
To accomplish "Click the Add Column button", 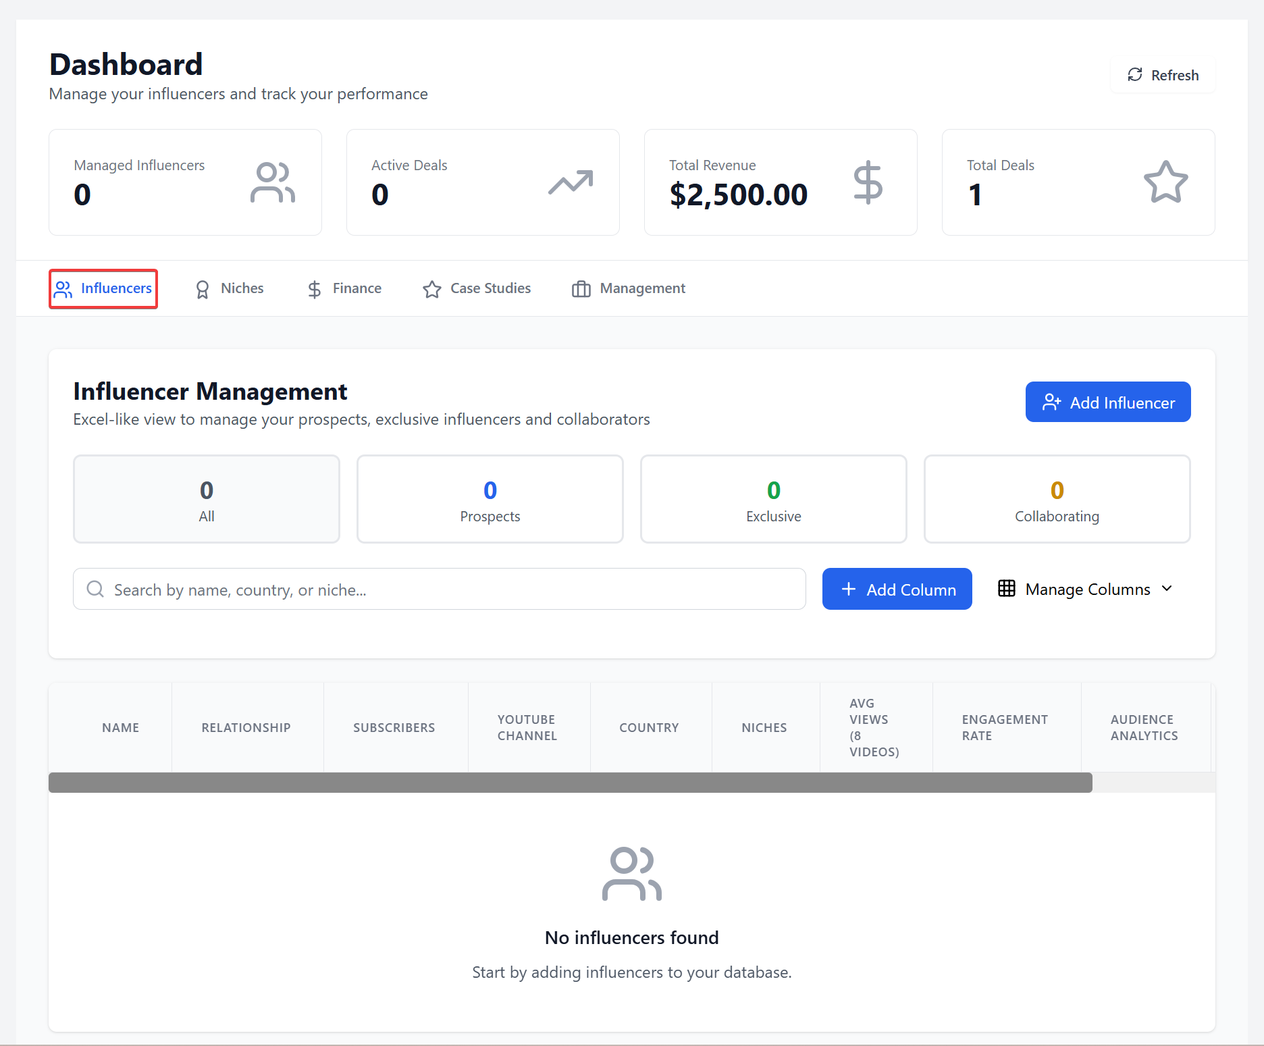I will [897, 590].
